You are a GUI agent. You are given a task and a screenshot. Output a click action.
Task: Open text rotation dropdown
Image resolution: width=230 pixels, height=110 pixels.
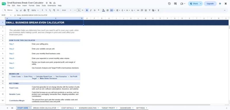click(133, 10)
